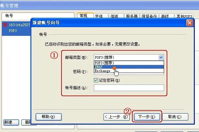Go back with 上一步 button
The height and width of the screenshot is (132, 199).
[x=116, y=117]
